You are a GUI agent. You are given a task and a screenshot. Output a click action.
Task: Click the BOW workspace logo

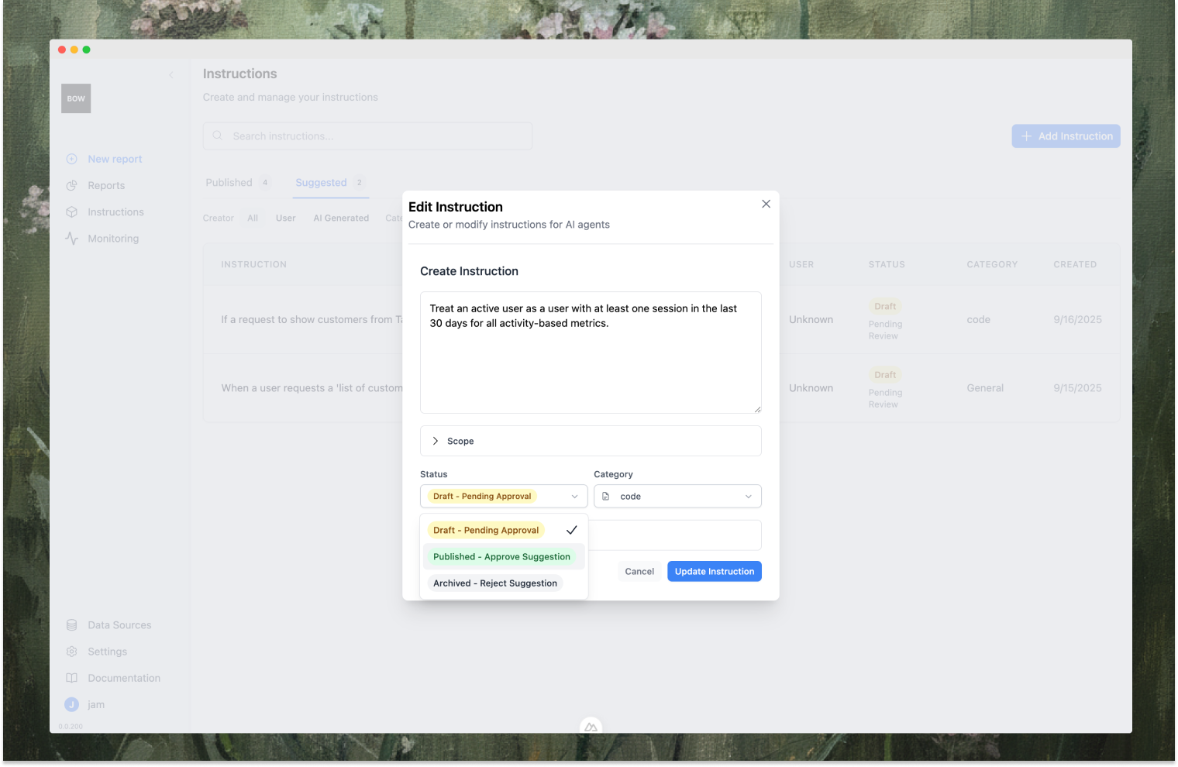point(75,98)
